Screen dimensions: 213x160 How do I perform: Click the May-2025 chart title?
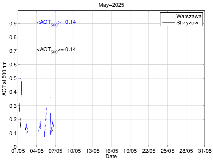tap(111, 5)
